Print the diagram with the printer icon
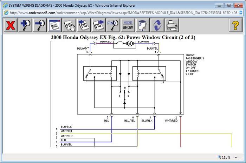The width and height of the screenshot is (246, 163). [172, 25]
